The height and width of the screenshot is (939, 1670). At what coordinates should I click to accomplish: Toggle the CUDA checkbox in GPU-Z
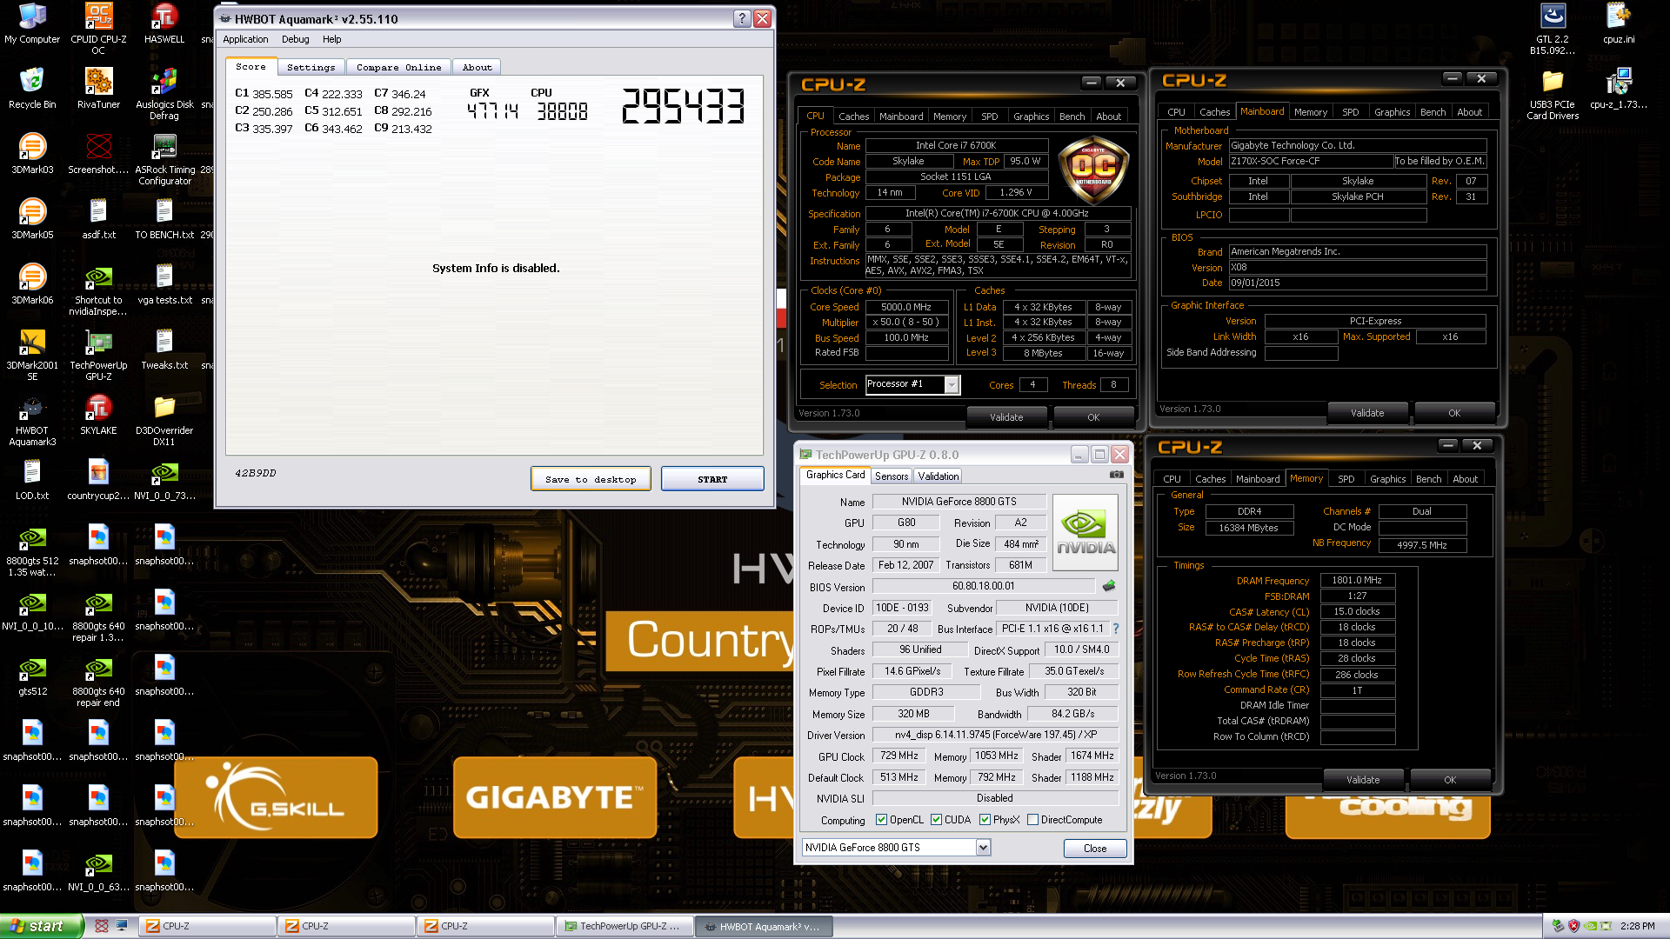point(936,820)
